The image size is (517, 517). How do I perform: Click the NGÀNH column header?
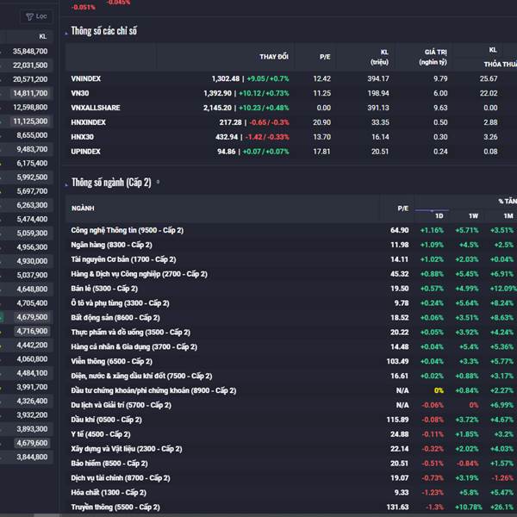pos(83,208)
